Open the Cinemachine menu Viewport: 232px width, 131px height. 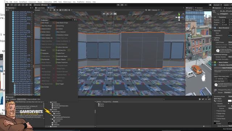point(48,2)
